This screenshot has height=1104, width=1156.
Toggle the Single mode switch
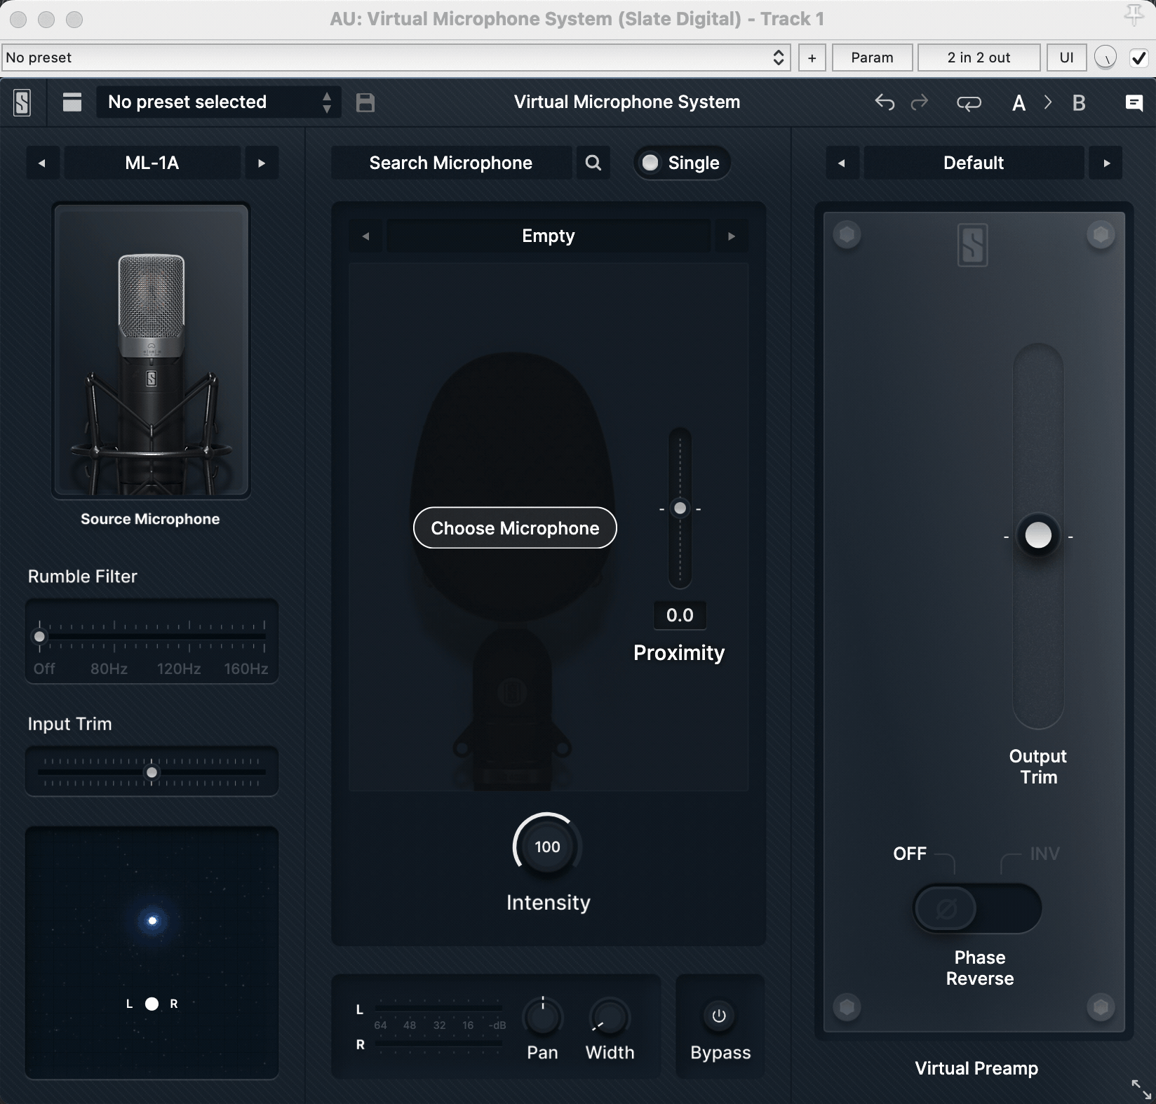pos(681,163)
